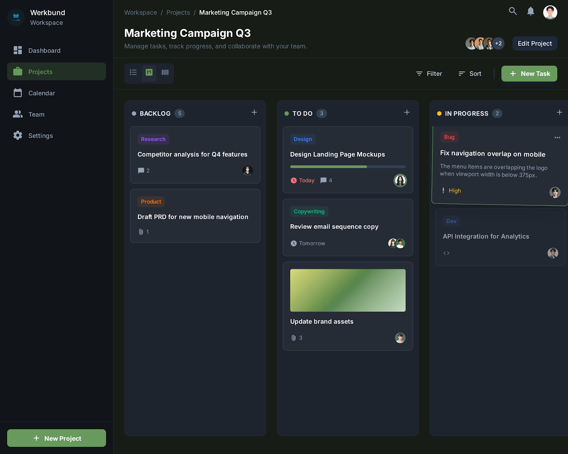The height and width of the screenshot is (454, 568).
Task: Open Settings from the sidebar
Action: 40,135
